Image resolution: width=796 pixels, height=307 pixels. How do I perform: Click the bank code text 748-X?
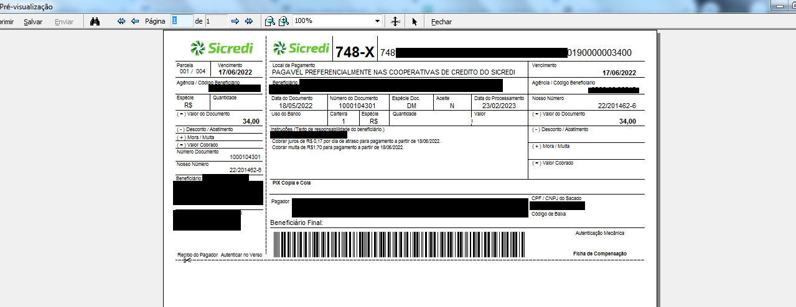(x=355, y=53)
